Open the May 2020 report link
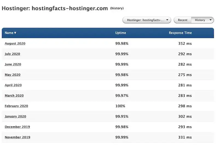This screenshot has width=216, height=145. [13, 75]
